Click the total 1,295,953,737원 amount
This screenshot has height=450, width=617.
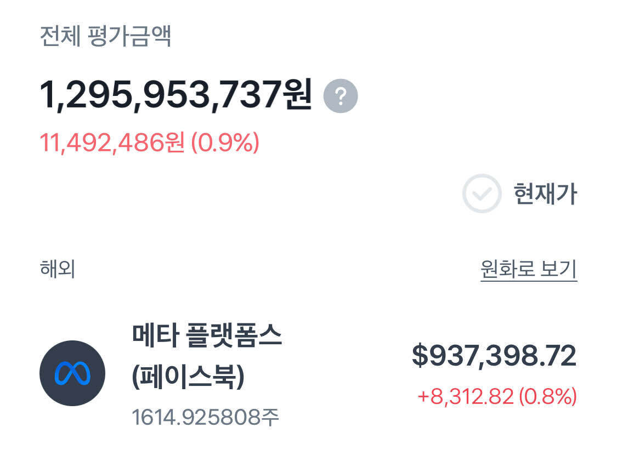click(176, 95)
